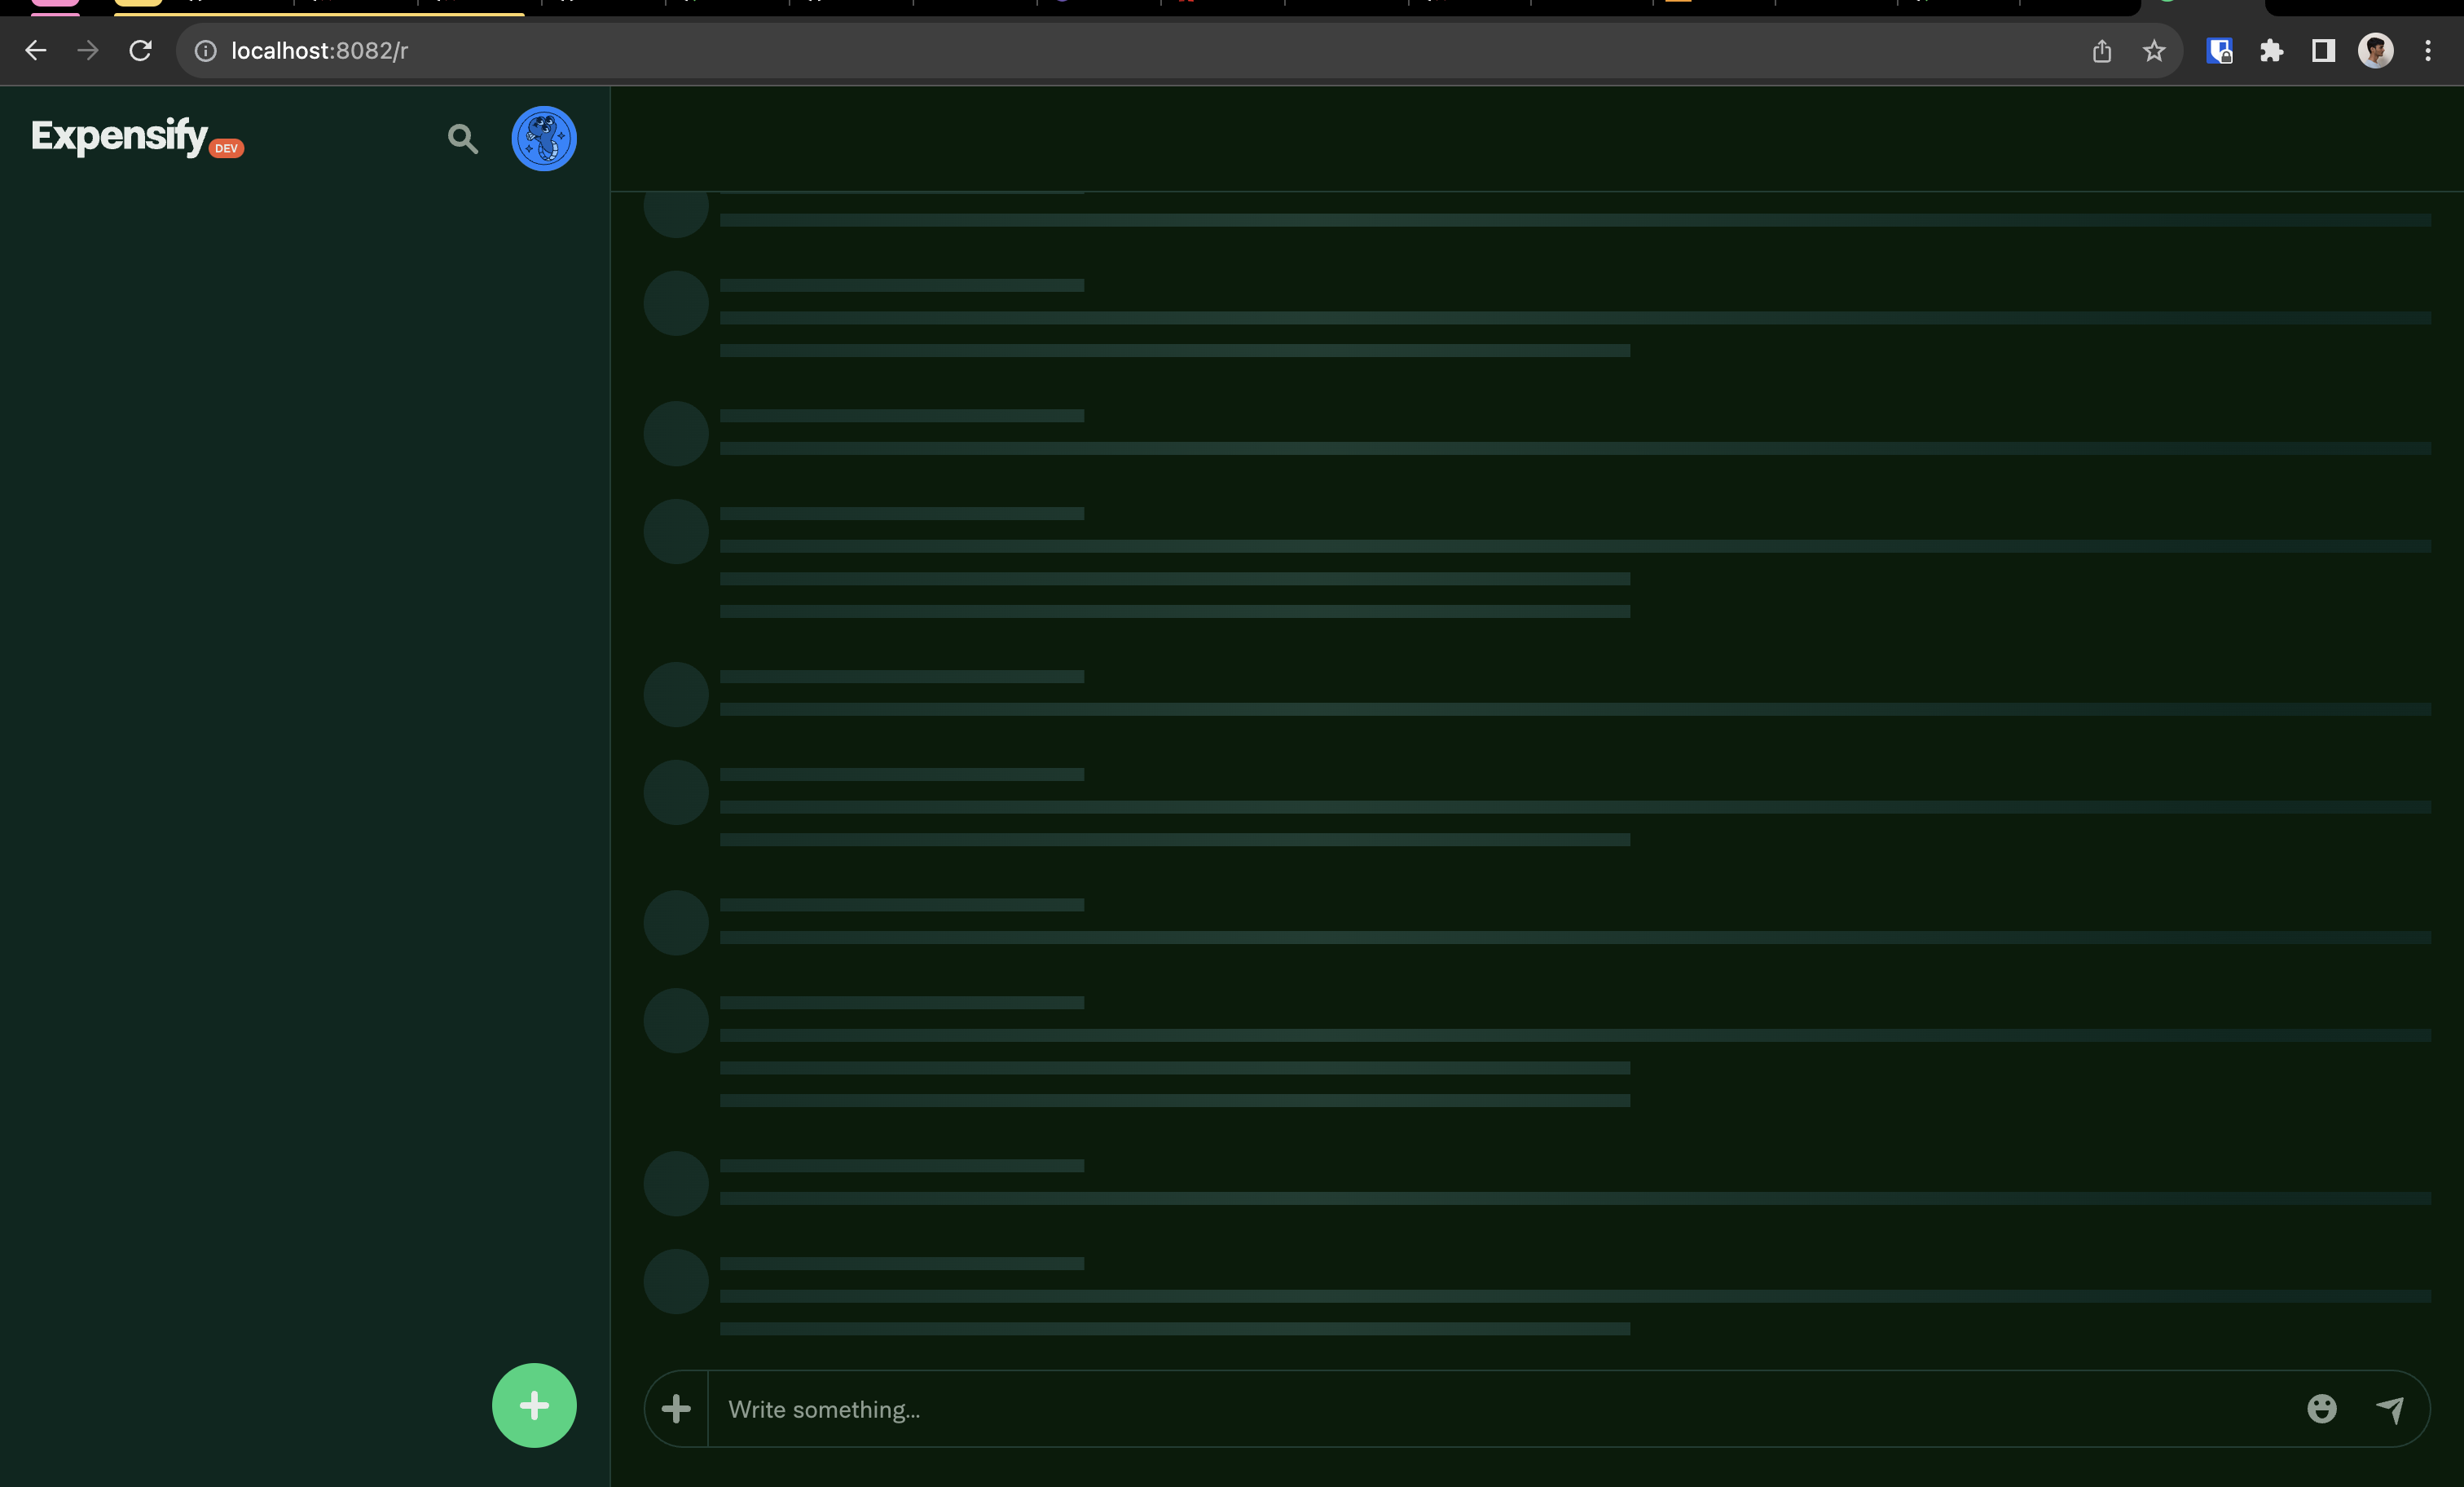Go back with browser back arrow
Screen dimensions: 2464x1487
36,50
